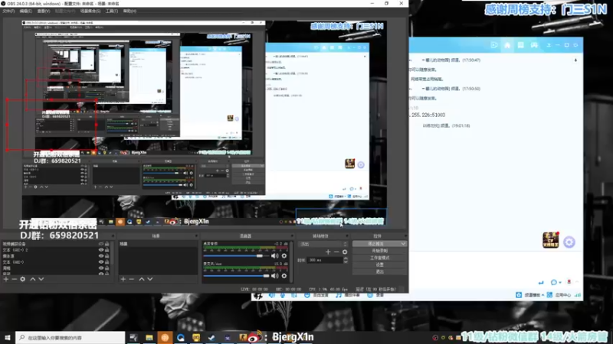Mute the desktop audio speaker icon
Screen dimensions: 613x344
tap(275, 256)
